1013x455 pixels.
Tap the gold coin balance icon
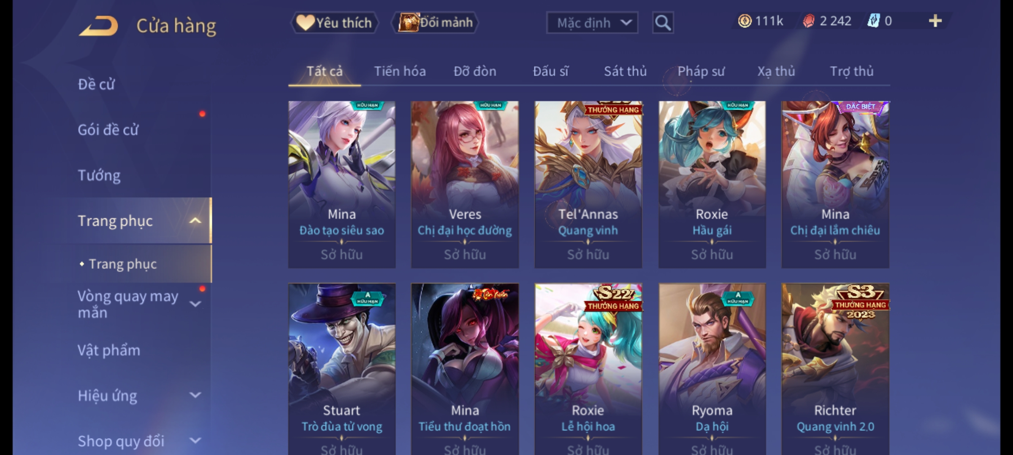click(x=745, y=21)
